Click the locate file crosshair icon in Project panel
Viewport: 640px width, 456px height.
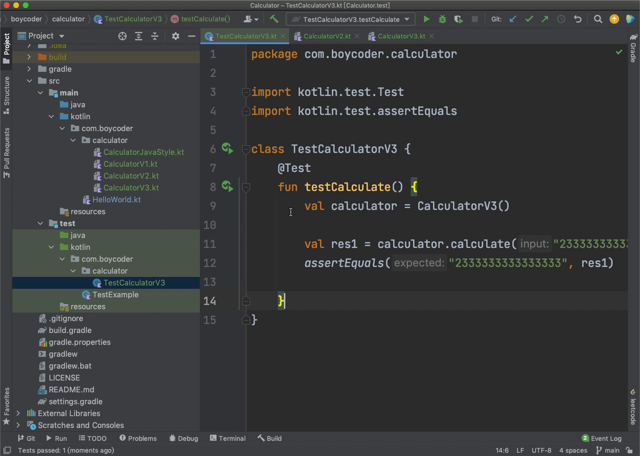pos(122,36)
